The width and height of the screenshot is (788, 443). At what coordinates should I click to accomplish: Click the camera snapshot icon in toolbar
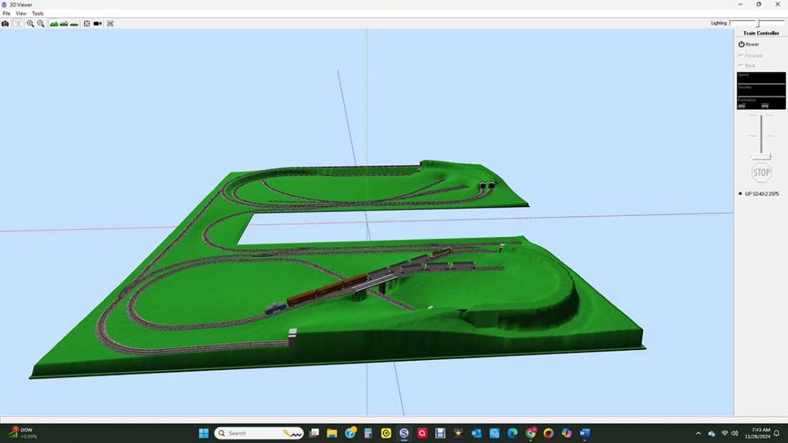5,24
